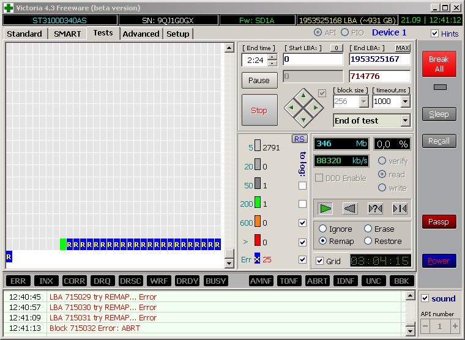Click the CORR status indicator
The width and height of the screenshot is (465, 340).
pyautogui.click(x=74, y=281)
